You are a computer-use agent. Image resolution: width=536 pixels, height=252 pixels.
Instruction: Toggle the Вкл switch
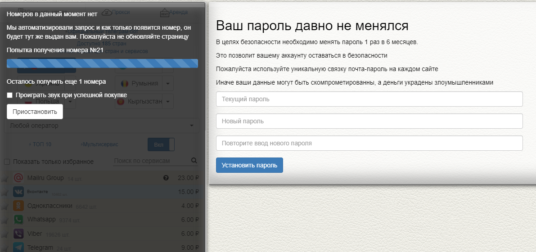[161, 145]
